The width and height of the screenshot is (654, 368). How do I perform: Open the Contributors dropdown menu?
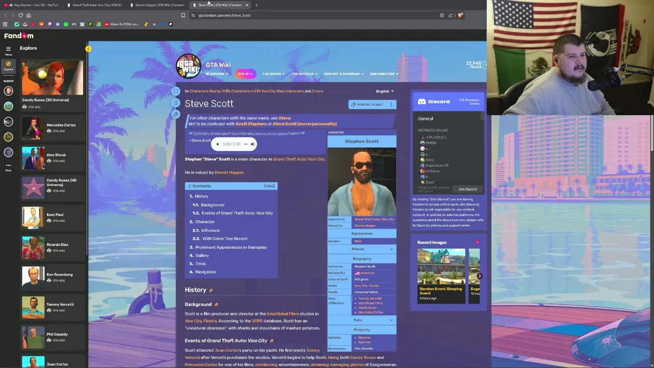click(x=384, y=74)
